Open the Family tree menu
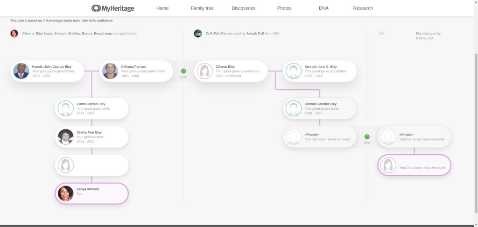 [x=202, y=8]
